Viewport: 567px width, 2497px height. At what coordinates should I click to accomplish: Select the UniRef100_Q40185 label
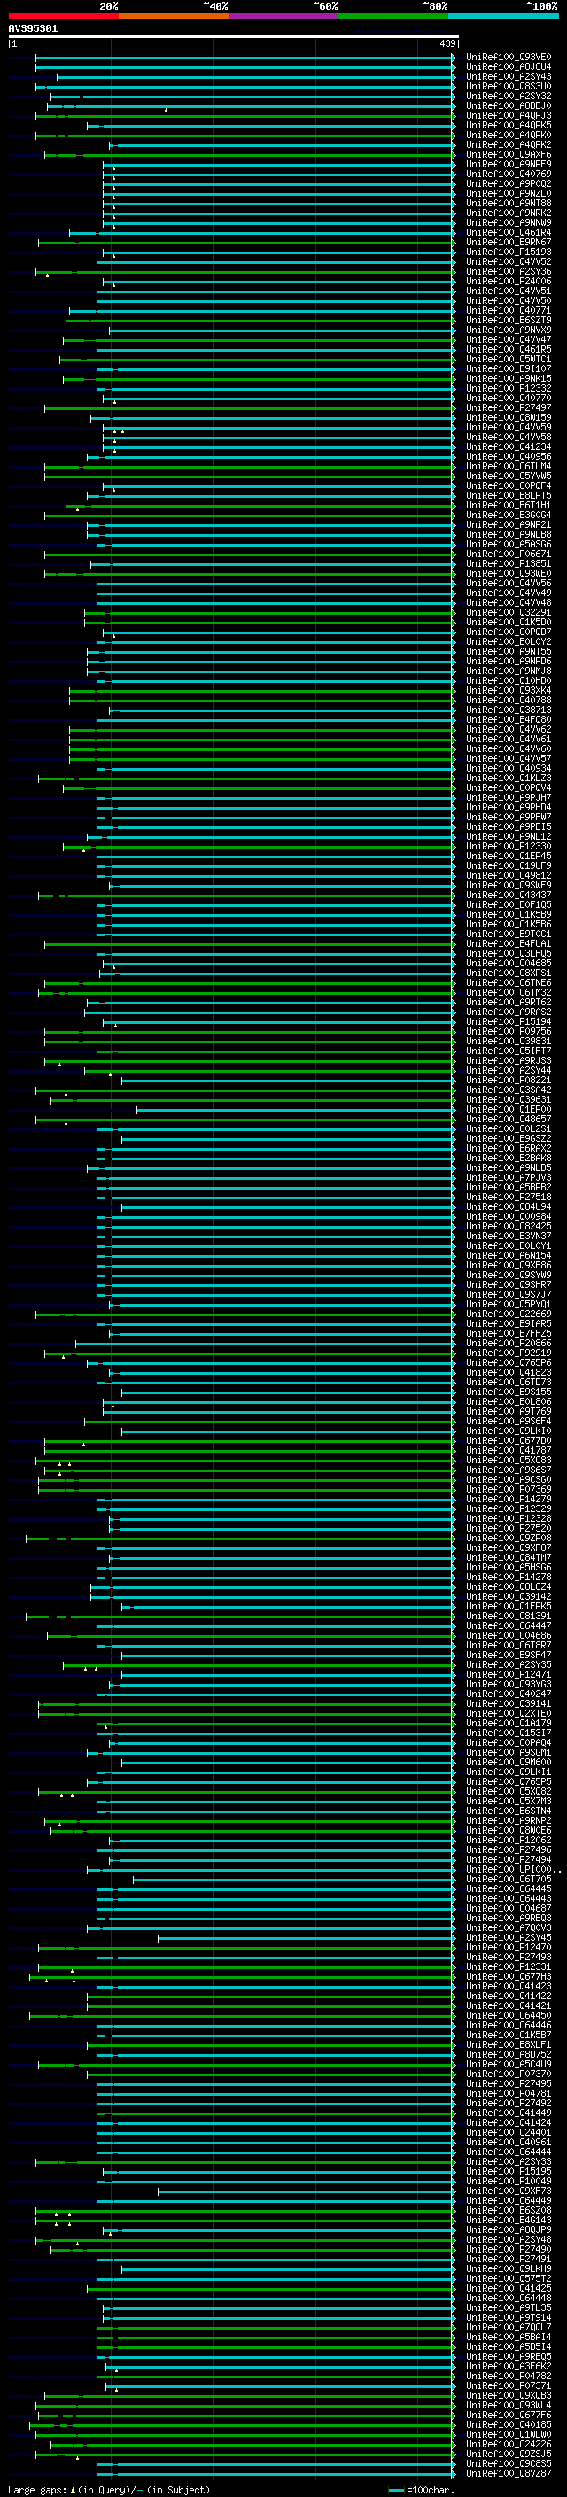coord(509,2424)
